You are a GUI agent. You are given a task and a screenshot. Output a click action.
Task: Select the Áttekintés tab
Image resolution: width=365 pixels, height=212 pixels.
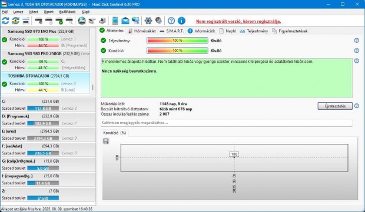[112, 31]
